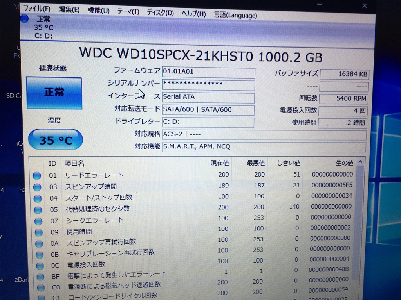The height and width of the screenshot is (300, 401).
Task: Open the 言語(Language) menu
Action: click(235, 15)
